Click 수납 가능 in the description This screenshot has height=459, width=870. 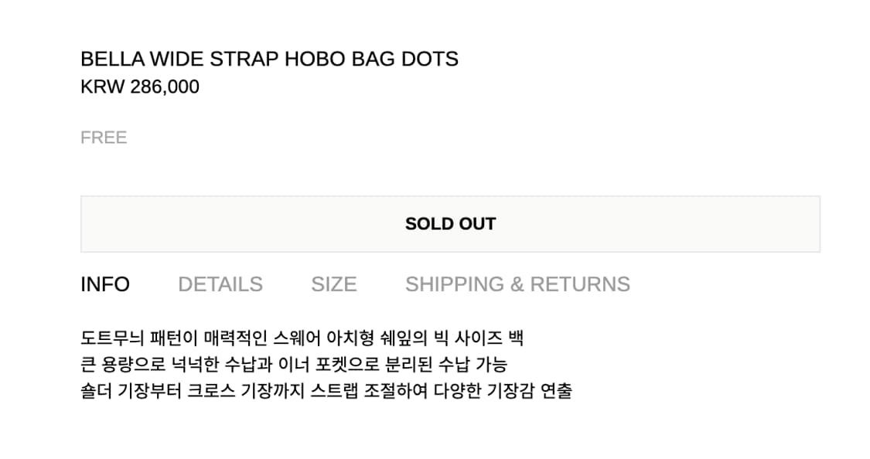tap(473, 364)
